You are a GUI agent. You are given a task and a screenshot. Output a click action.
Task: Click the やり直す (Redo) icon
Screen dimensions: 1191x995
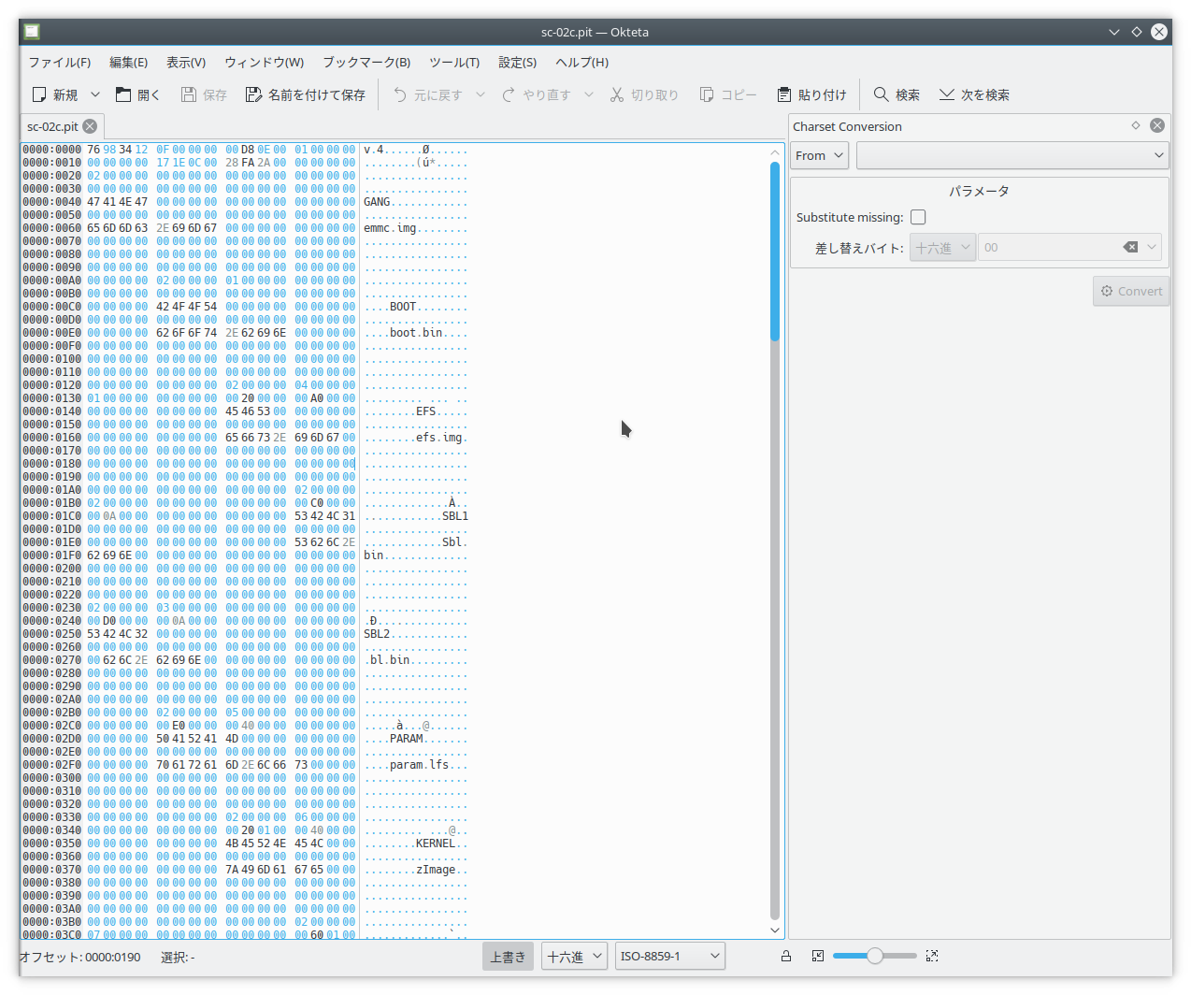(509, 94)
